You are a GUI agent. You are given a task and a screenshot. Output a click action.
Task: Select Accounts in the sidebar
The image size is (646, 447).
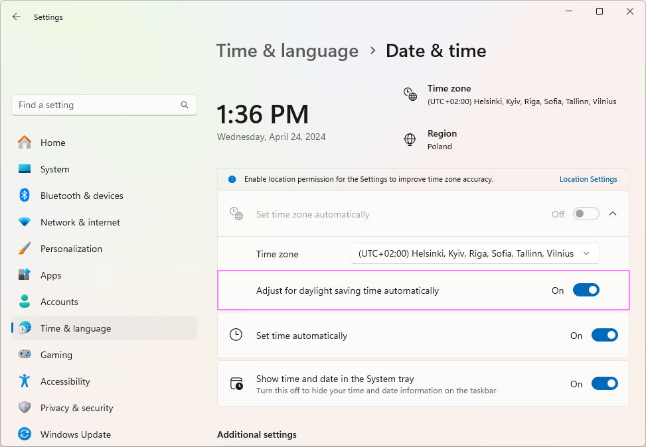click(59, 302)
